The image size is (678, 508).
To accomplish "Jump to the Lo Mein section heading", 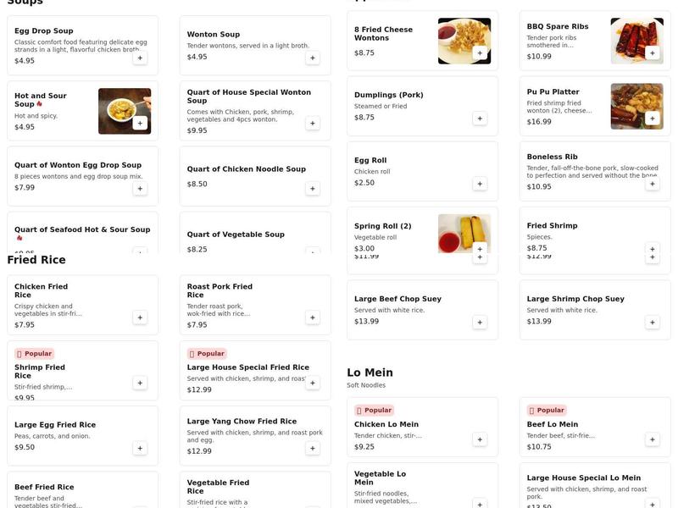I will tap(370, 373).
